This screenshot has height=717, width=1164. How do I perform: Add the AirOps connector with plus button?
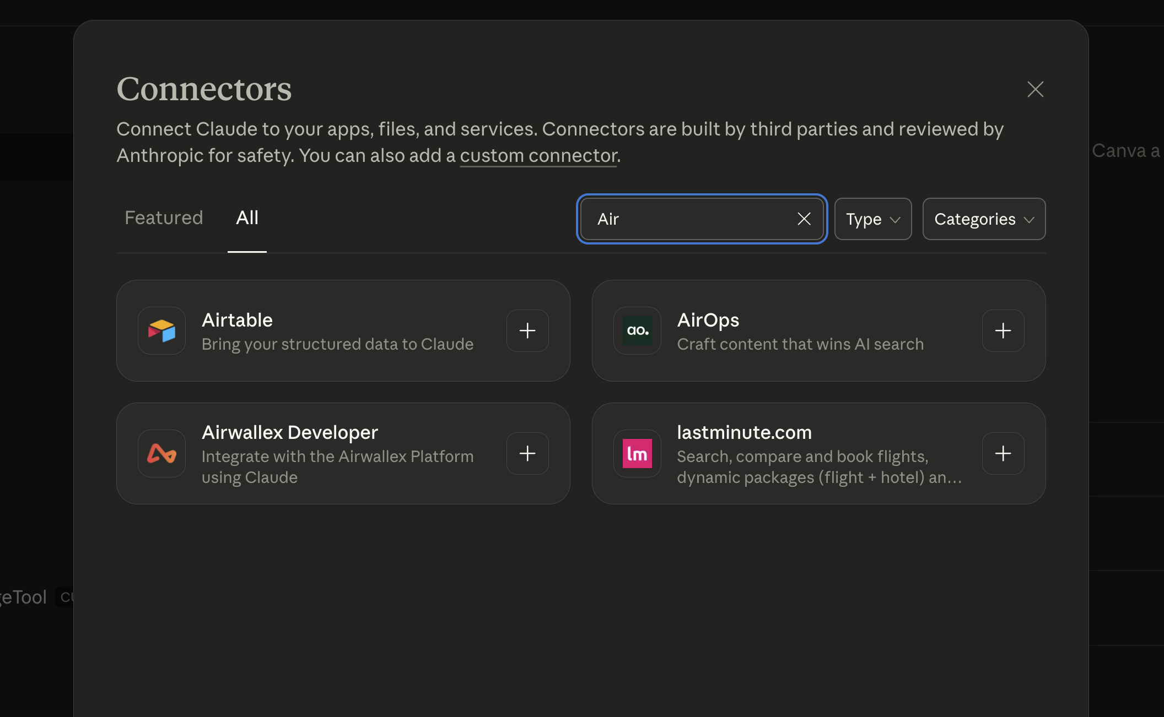1003,330
